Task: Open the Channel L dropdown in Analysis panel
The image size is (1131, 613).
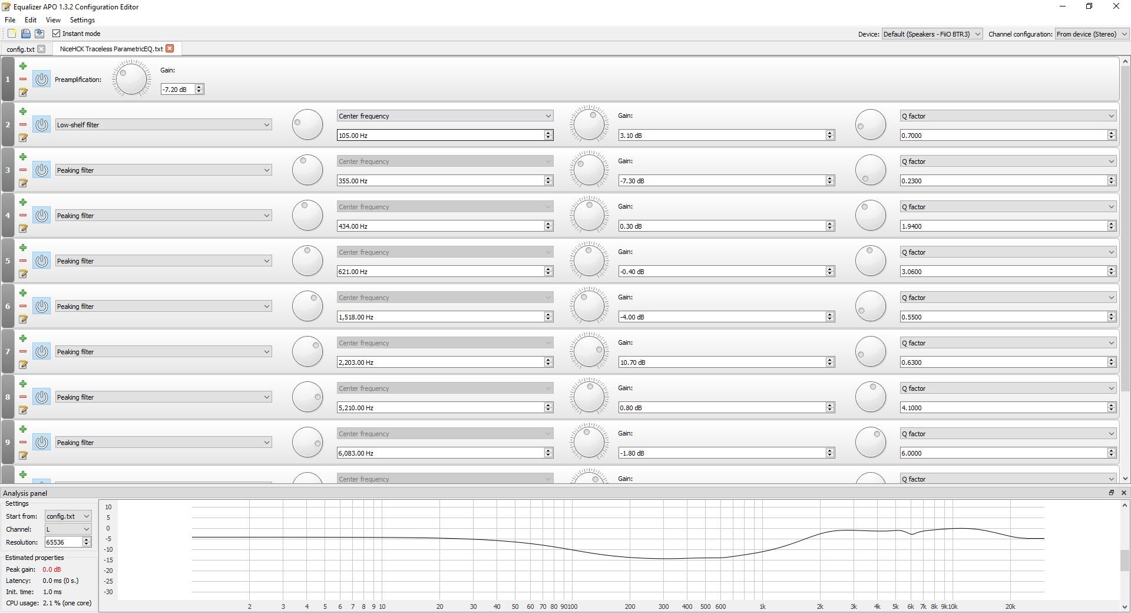Action: (68, 529)
